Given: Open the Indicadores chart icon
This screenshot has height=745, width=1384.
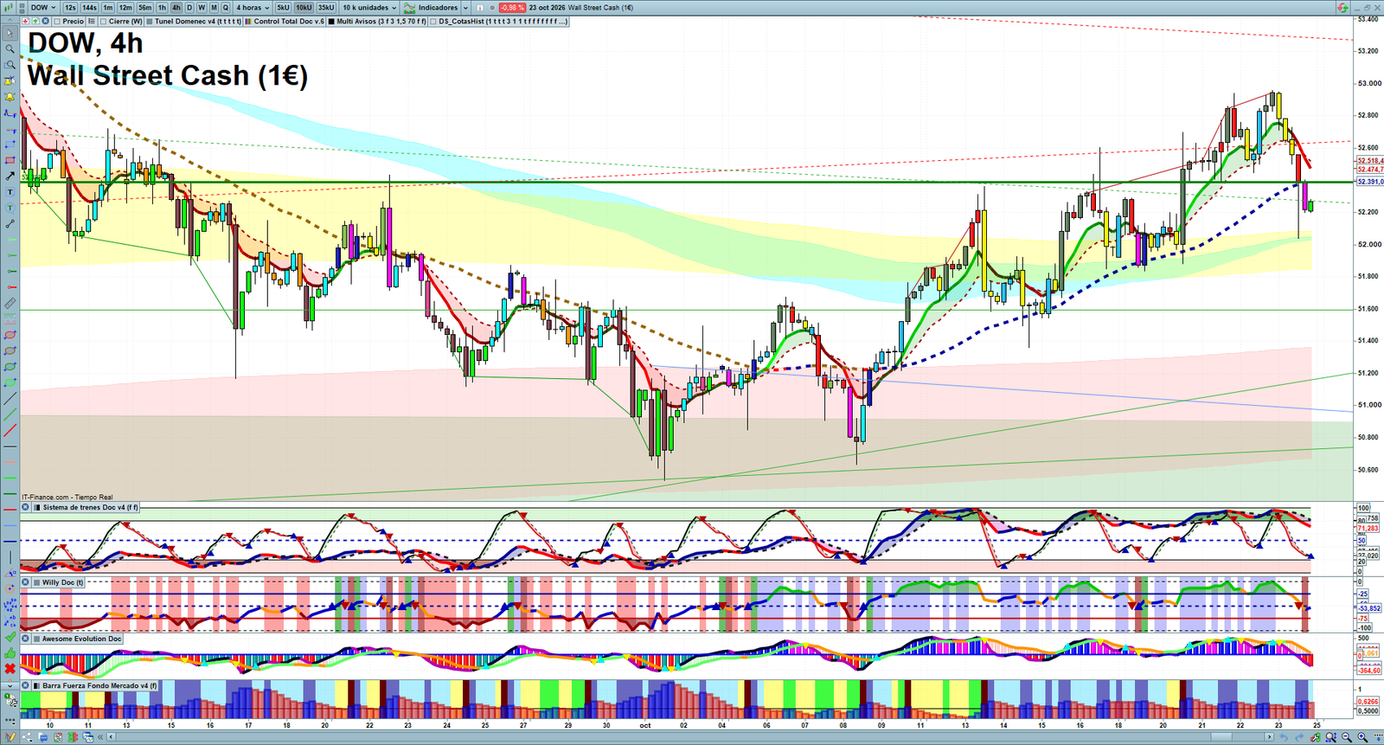Looking at the screenshot, I should 409,8.
